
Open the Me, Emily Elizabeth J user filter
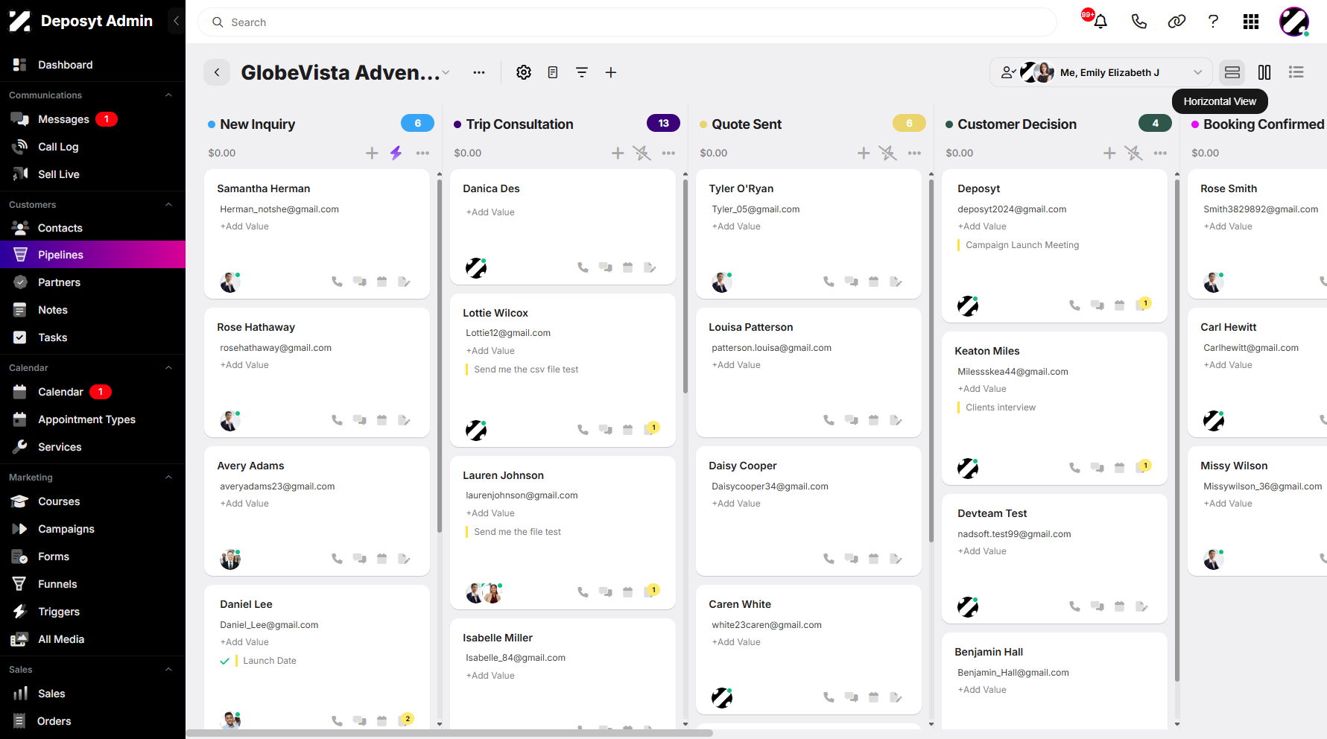tap(1101, 72)
